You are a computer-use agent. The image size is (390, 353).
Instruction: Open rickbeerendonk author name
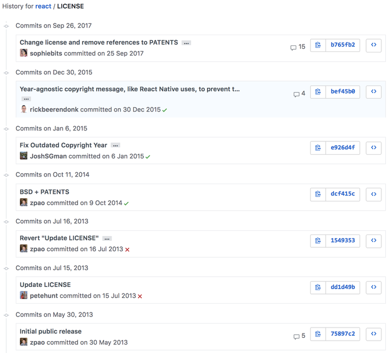pyautogui.click(x=54, y=109)
